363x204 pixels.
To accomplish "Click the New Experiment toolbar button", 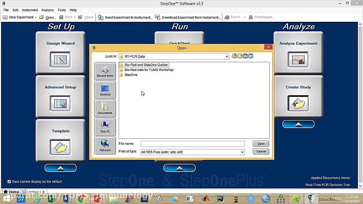I will (x=18, y=17).
